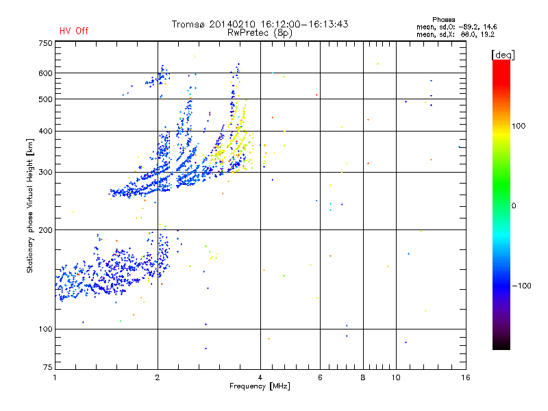This screenshot has height=411, width=548.
Task: Select the plot title 'Tromsø 20140210 16:12:00-16:13:43'
Action: click(x=260, y=24)
